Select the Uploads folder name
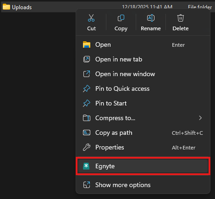This screenshot has width=215, height=199. tap(22, 7)
